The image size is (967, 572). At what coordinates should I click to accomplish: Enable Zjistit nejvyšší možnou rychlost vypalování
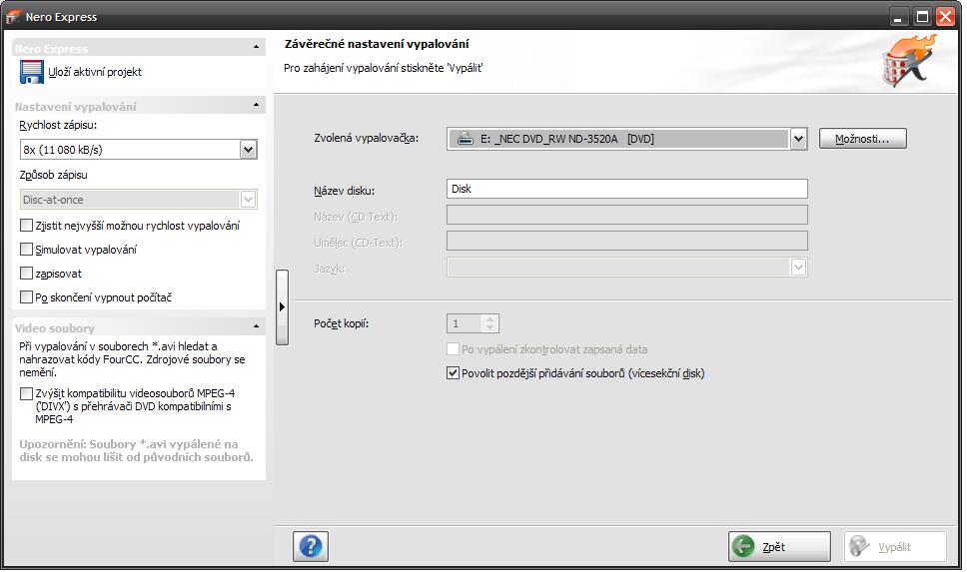pos(27,226)
